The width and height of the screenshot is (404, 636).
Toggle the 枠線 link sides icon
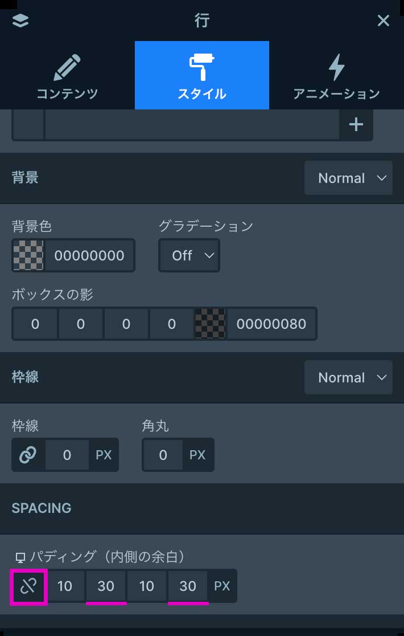click(x=28, y=455)
